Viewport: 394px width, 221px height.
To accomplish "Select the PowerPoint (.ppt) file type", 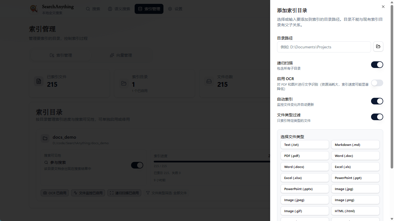I will pyautogui.click(x=355, y=178).
